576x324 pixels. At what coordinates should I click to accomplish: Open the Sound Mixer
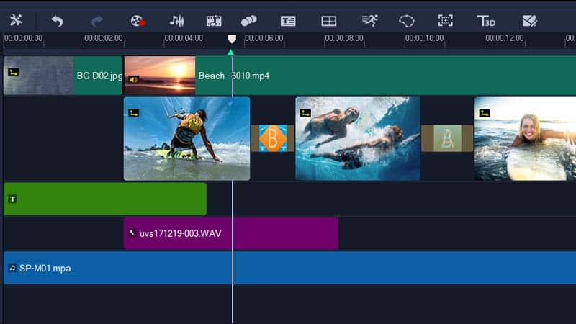tap(176, 21)
